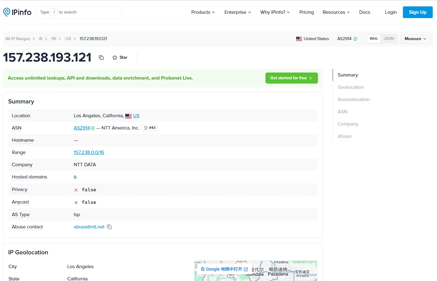Focus the search input field
The image size is (437, 281).
click(79, 12)
